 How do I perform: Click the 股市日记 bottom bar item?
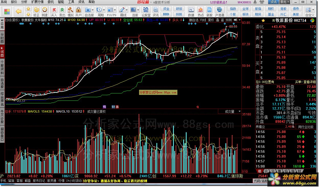click(x=39, y=181)
